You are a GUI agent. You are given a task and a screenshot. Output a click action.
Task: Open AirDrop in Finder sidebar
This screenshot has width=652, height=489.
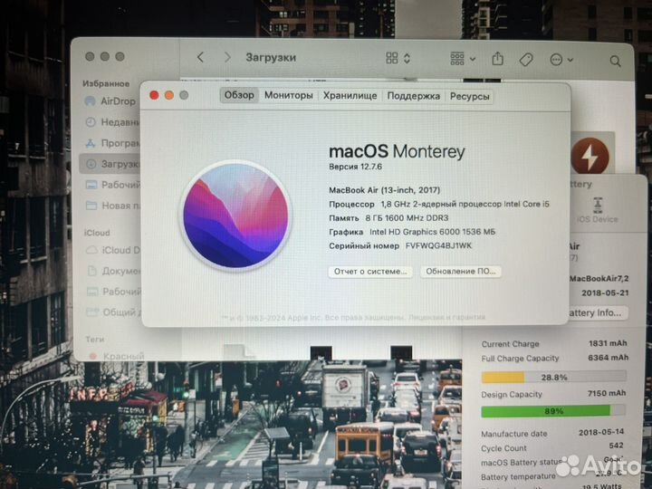(x=110, y=101)
